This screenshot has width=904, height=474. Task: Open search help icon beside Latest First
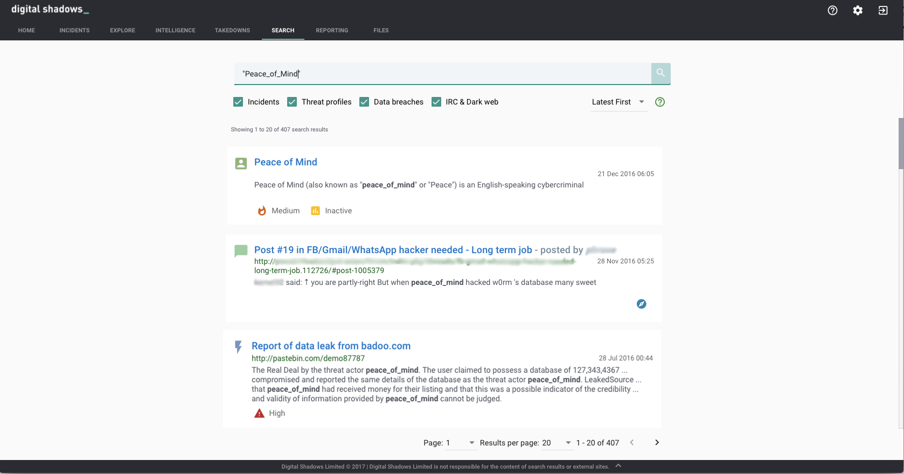click(x=660, y=102)
